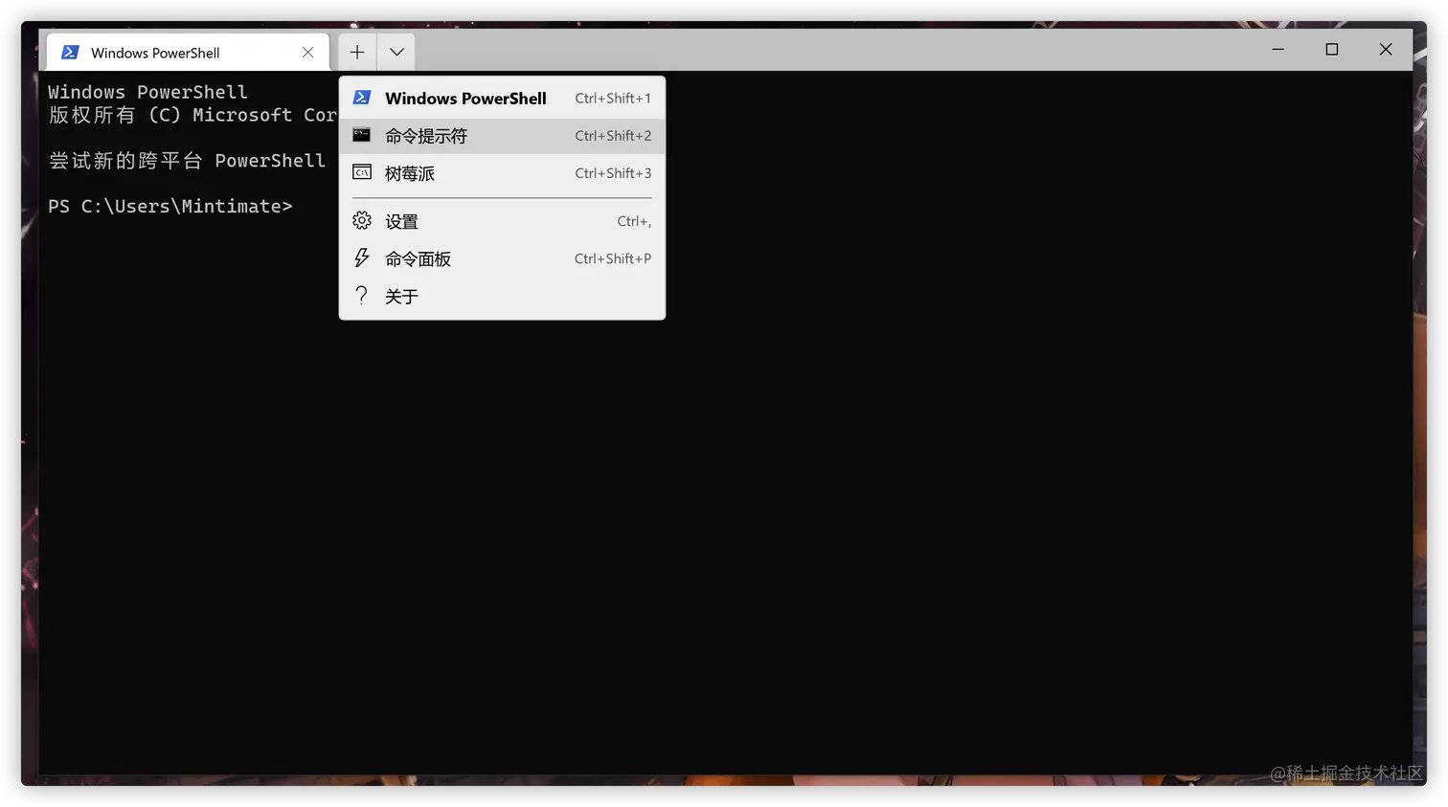1448x807 pixels.
Task: Click the 尝试新的跨平台 PowerShell line
Action: [x=188, y=161]
